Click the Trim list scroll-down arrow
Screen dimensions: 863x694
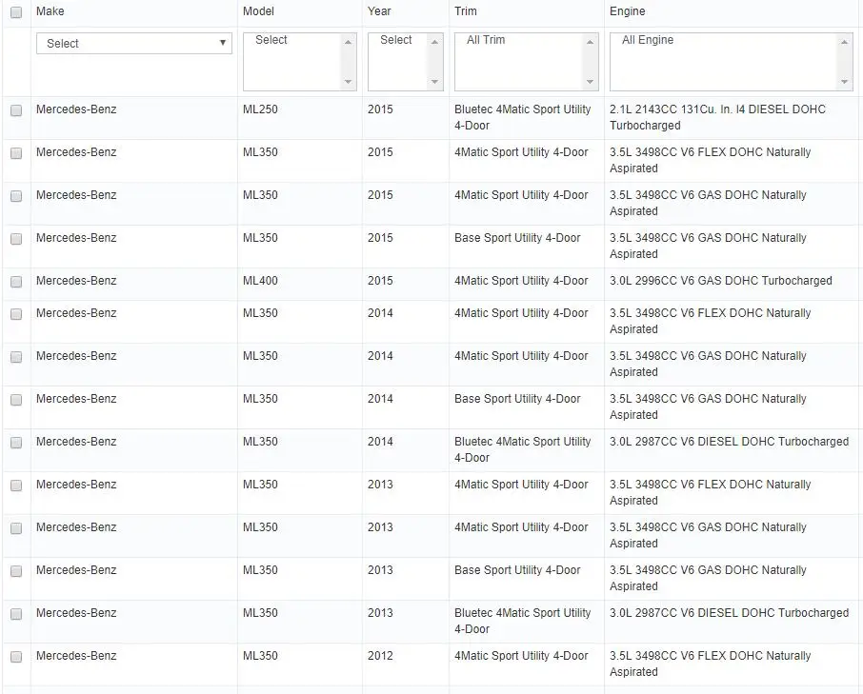[x=590, y=82]
